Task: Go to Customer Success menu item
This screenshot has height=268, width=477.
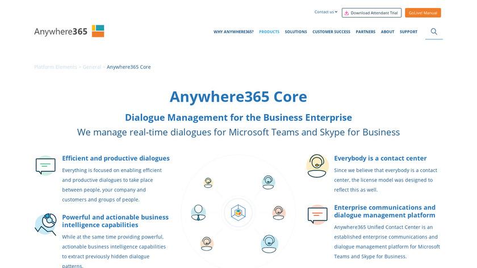Action: (331, 32)
